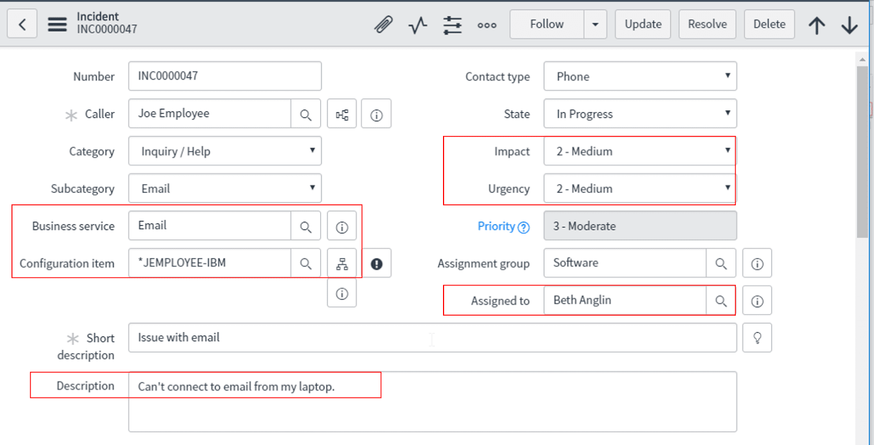Click the Follow button

click(547, 24)
